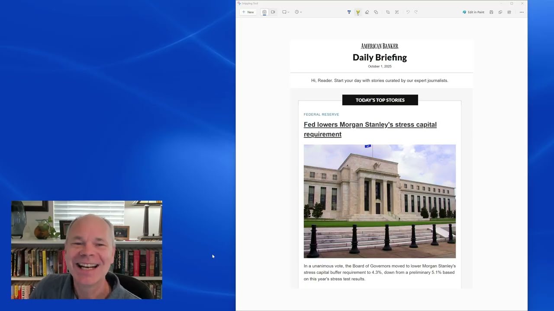Viewport: 554px width, 311px height.
Task: Open the snipping mode shape dropdown
Action: [286, 12]
